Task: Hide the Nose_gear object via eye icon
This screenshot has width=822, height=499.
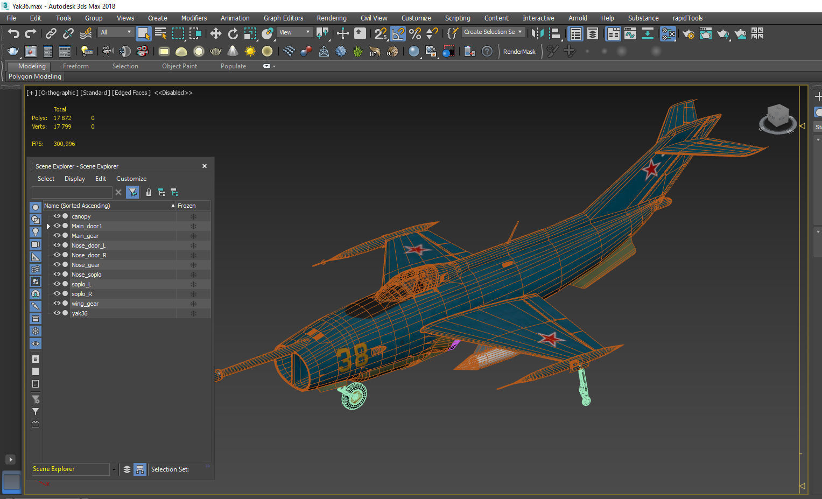Action: (x=57, y=265)
